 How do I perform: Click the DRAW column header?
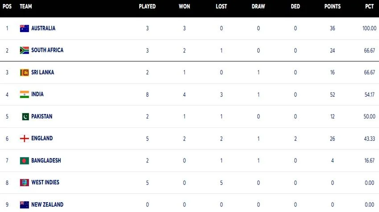click(258, 7)
